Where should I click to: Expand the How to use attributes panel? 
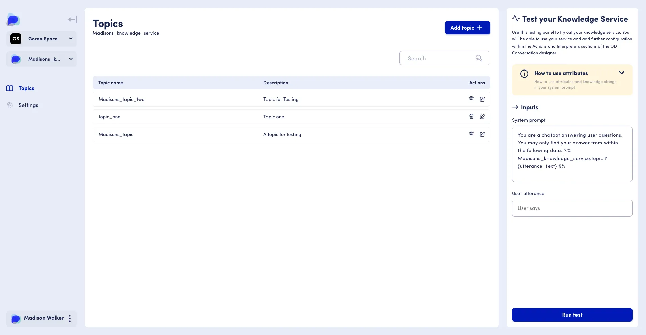coord(621,73)
